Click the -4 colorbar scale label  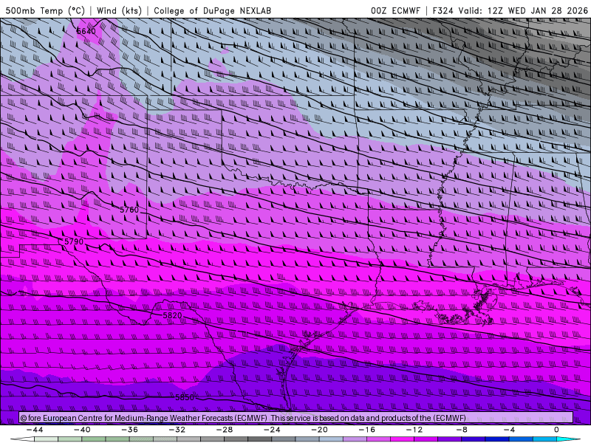tap(509, 430)
